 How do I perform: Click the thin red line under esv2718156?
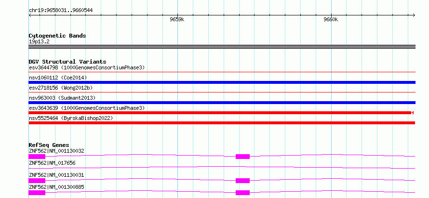point(222,92)
